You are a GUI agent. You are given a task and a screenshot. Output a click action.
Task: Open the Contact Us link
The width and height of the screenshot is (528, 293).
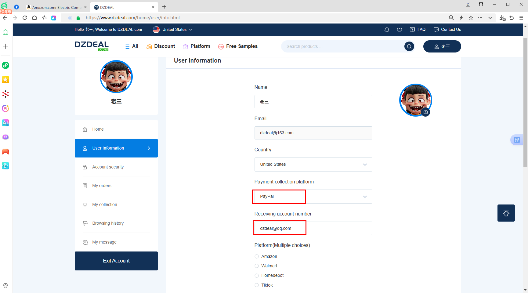point(447,30)
